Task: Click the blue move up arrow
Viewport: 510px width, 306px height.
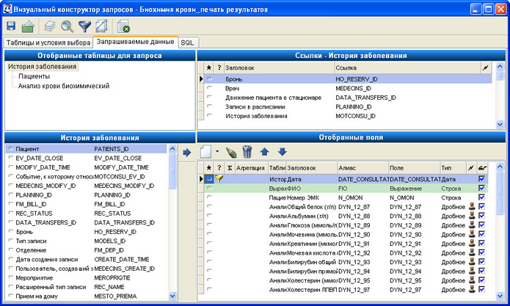Action: point(264,152)
